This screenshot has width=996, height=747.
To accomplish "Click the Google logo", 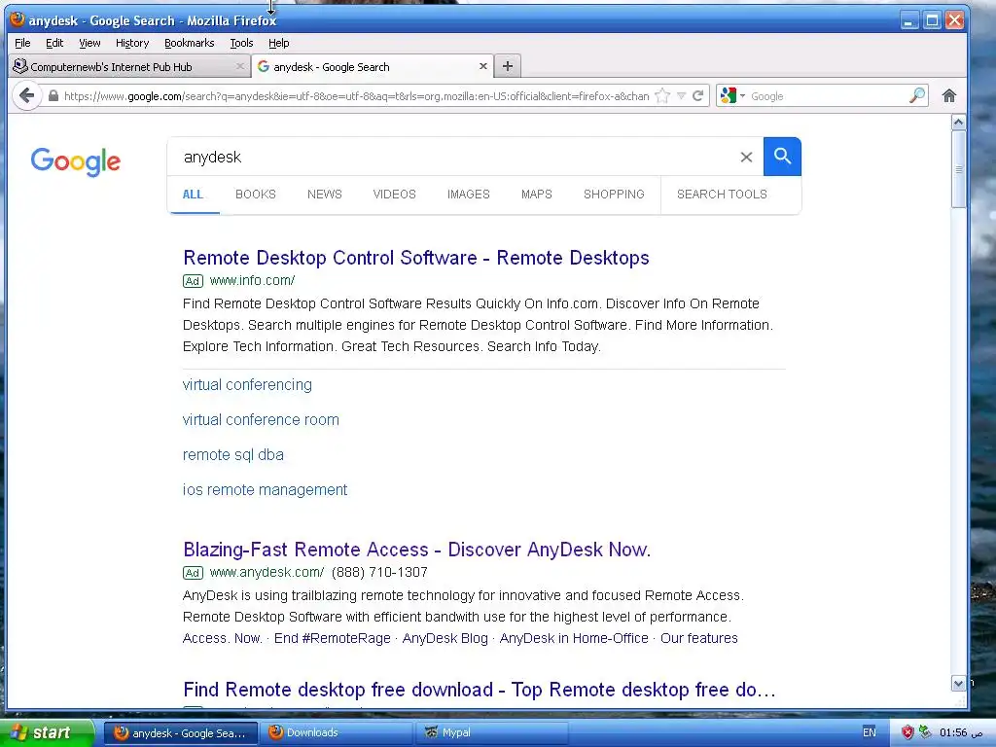I will click(76, 162).
